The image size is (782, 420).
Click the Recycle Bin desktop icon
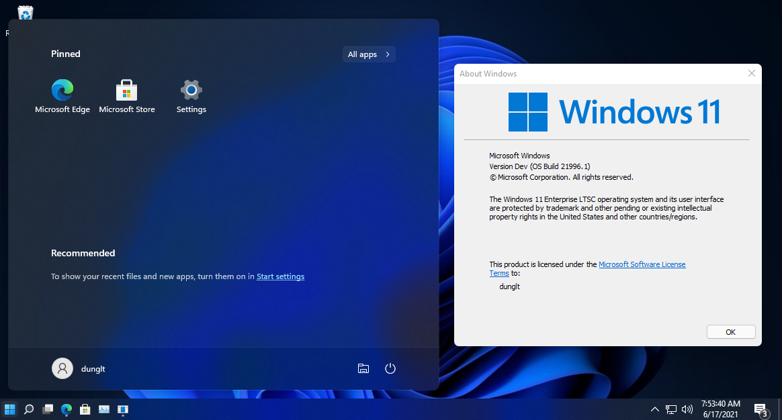tap(25, 12)
